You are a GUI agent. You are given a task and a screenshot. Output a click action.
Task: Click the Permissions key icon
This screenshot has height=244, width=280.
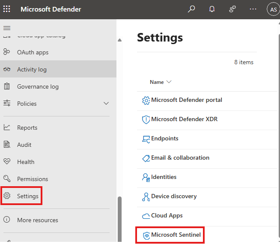tap(7, 179)
